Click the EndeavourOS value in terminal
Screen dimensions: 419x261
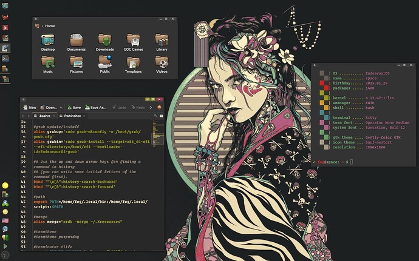point(377,73)
